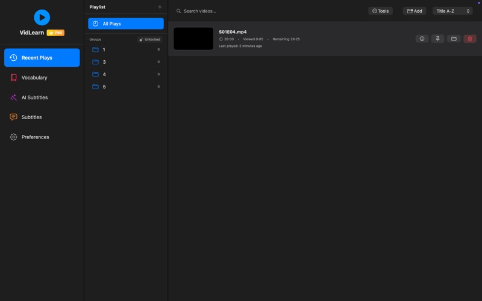482x301 pixels.
Task: Toggle the Unlocked groups lock
Action: tap(150, 39)
